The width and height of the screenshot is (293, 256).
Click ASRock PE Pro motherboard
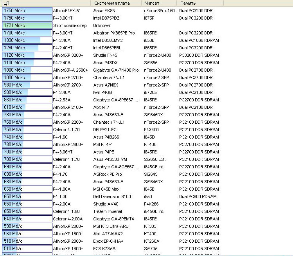click(108, 174)
